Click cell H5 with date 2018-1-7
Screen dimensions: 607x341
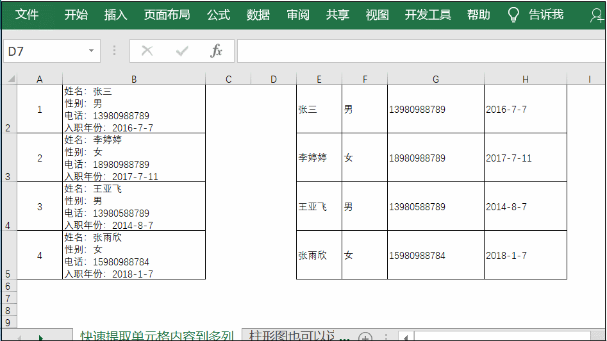[526, 255]
